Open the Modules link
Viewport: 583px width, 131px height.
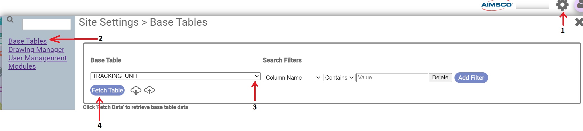pos(22,66)
